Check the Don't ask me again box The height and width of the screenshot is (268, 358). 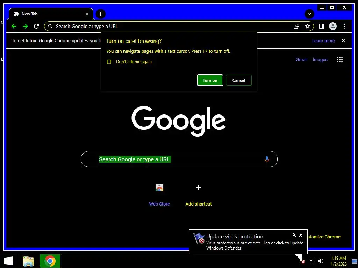(109, 62)
